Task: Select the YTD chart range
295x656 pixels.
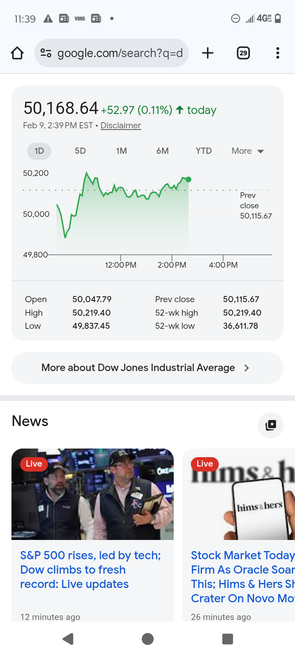Action: pos(204,151)
